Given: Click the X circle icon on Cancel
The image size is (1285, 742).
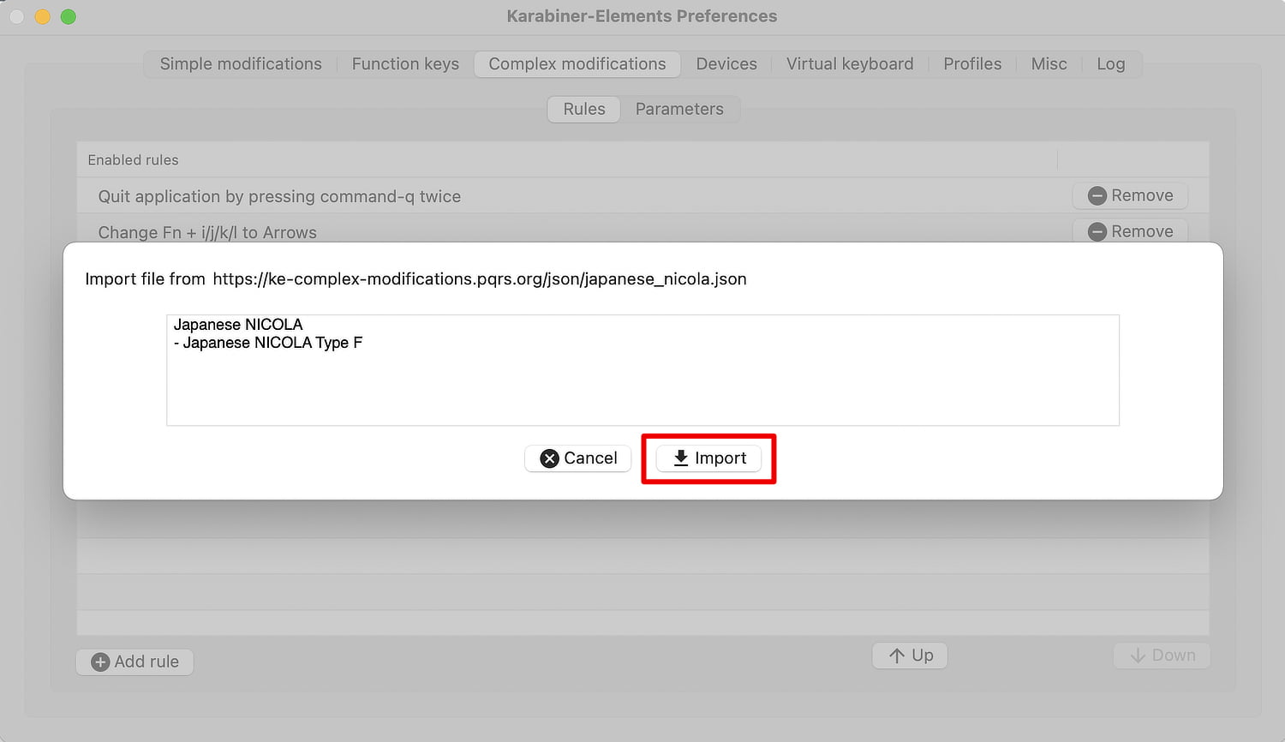Looking at the screenshot, I should pos(549,458).
